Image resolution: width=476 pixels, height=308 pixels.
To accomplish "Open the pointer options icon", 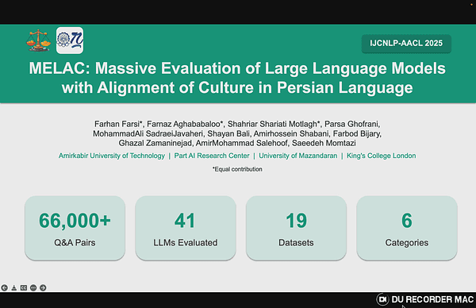I will [x=14, y=287].
